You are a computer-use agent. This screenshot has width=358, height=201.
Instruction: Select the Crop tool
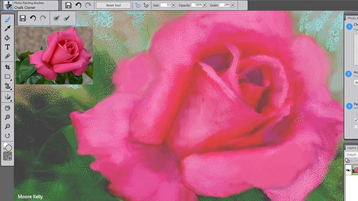point(8,67)
